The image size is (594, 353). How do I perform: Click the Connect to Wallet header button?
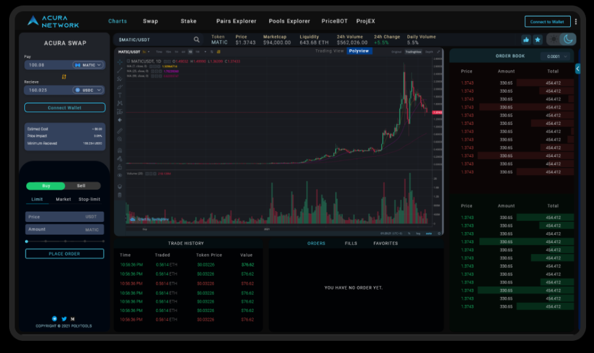(548, 21)
